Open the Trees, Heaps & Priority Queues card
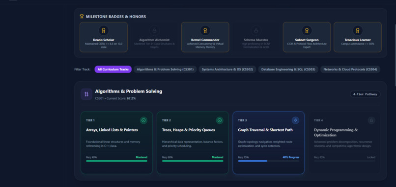The image size is (396, 187). tap(193, 143)
